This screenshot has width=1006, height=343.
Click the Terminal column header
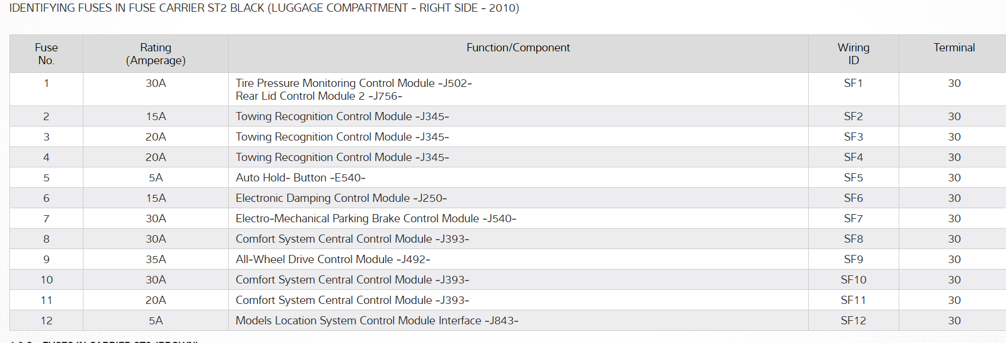(x=954, y=48)
